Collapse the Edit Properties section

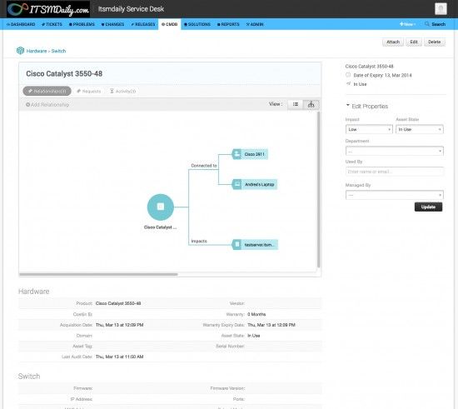click(x=367, y=106)
